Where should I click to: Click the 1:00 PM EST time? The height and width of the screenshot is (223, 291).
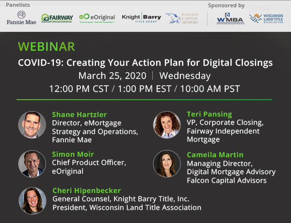click(x=145, y=89)
